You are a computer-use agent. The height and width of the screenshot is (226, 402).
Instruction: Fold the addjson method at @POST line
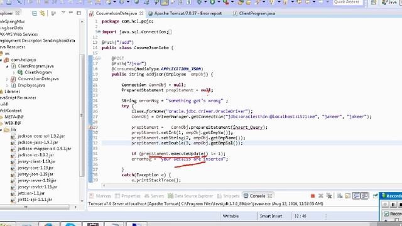pyautogui.click(x=99, y=58)
